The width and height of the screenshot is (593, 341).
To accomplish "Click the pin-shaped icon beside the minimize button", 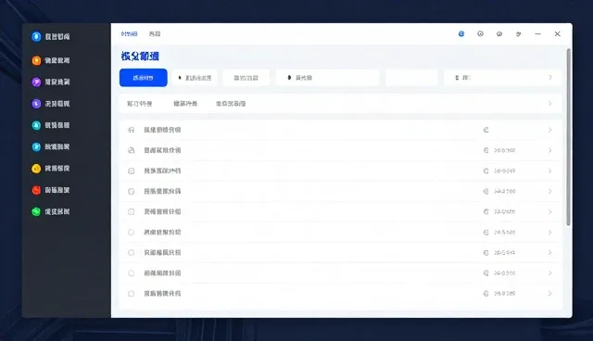I will pyautogui.click(x=519, y=34).
